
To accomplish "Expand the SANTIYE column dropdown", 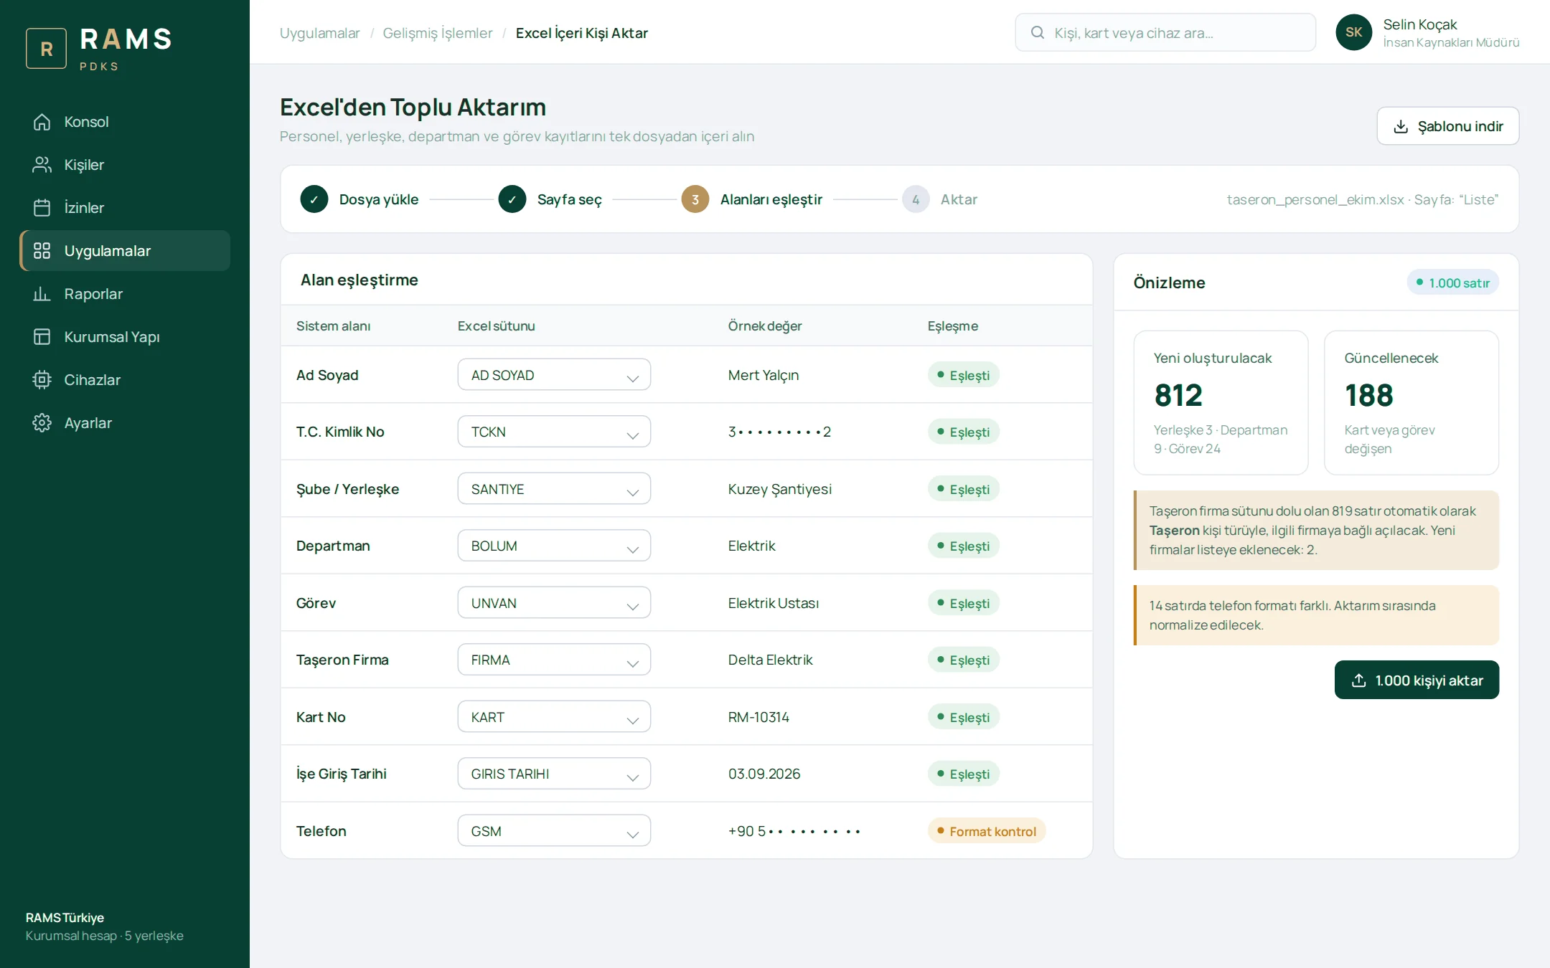I will click(x=554, y=489).
